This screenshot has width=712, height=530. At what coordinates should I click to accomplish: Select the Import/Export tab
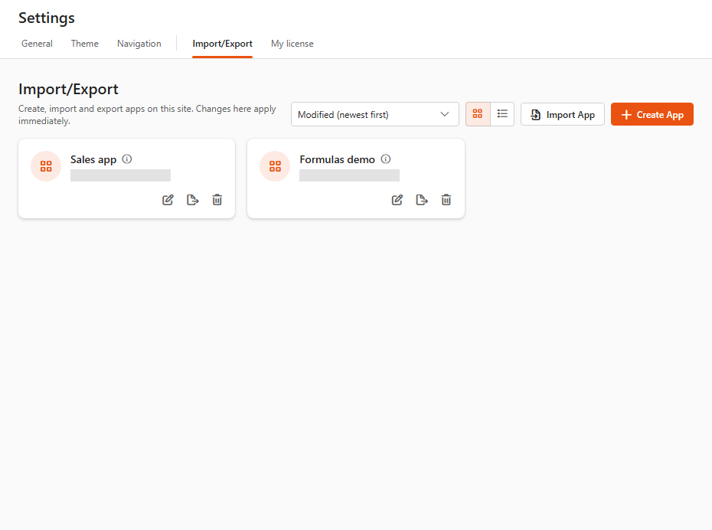223,44
